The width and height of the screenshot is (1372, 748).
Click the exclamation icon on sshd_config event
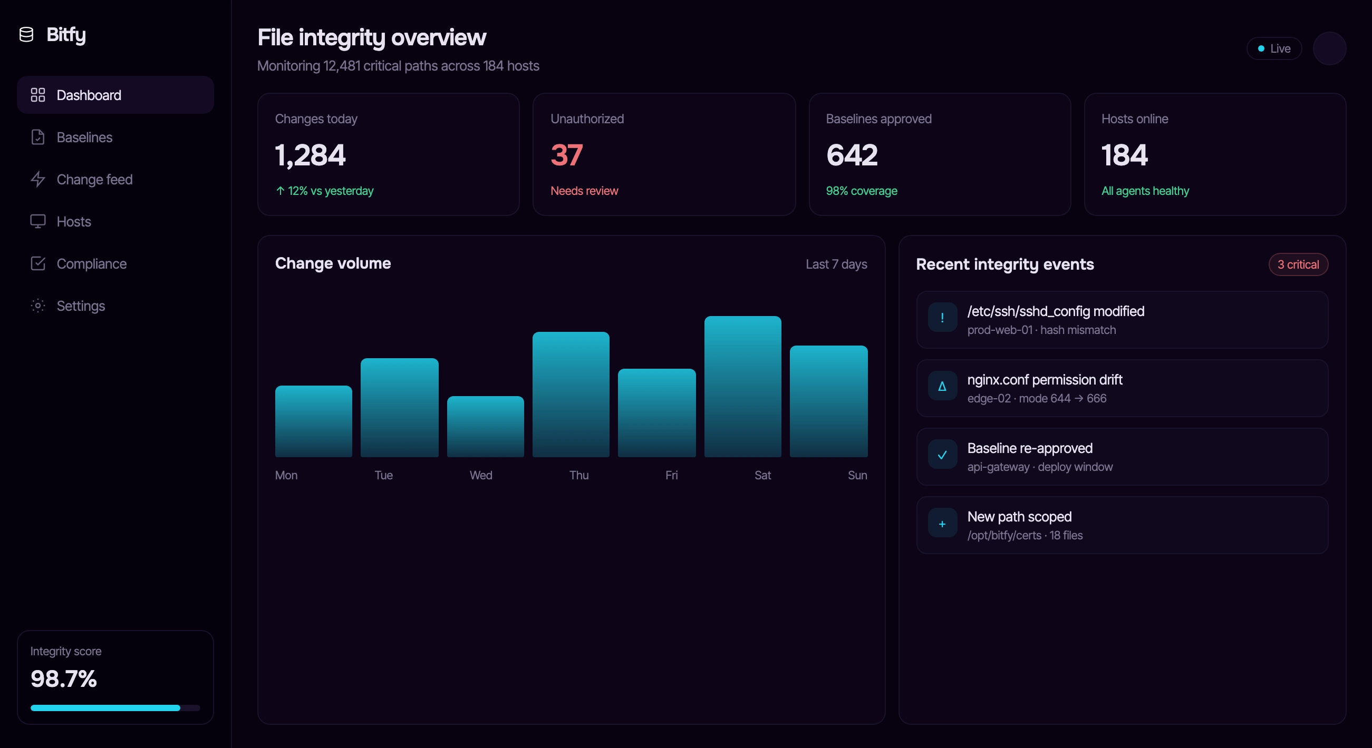coord(942,318)
